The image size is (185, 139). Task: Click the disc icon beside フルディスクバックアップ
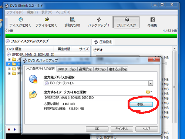8,41
